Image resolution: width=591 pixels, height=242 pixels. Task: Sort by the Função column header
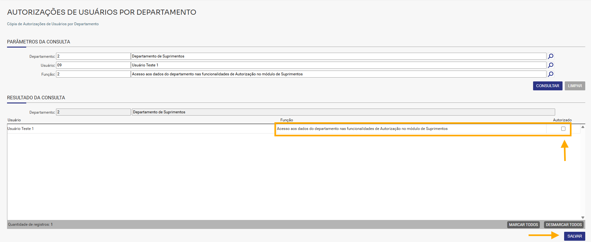tap(287, 120)
